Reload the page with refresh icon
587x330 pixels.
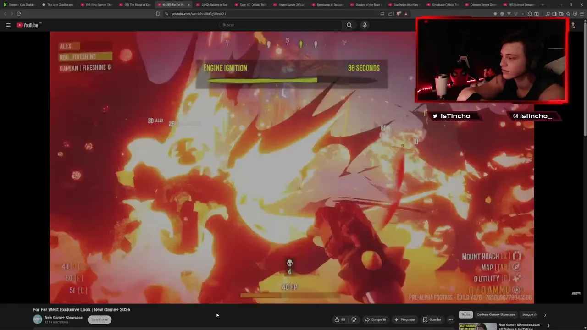tap(19, 14)
